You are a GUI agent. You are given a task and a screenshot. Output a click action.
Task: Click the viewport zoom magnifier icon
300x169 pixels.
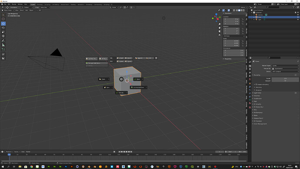tap(220, 24)
